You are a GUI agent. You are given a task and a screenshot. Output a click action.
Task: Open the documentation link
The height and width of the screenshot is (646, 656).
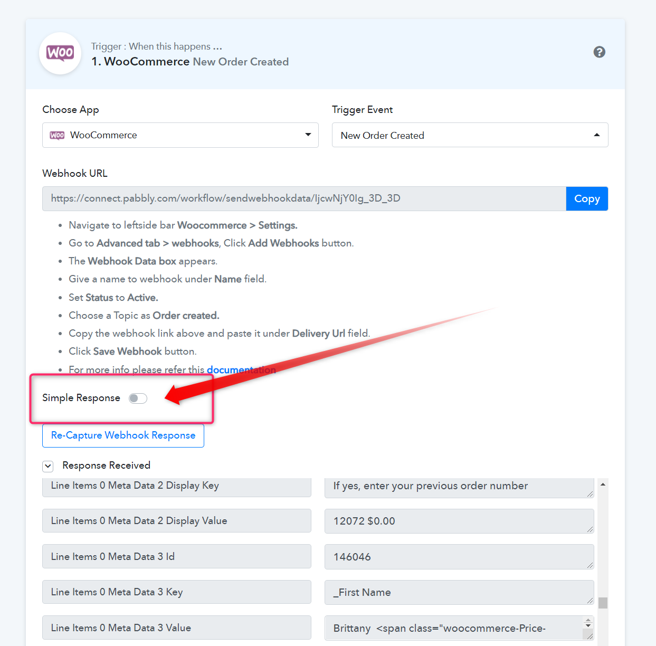coord(241,369)
